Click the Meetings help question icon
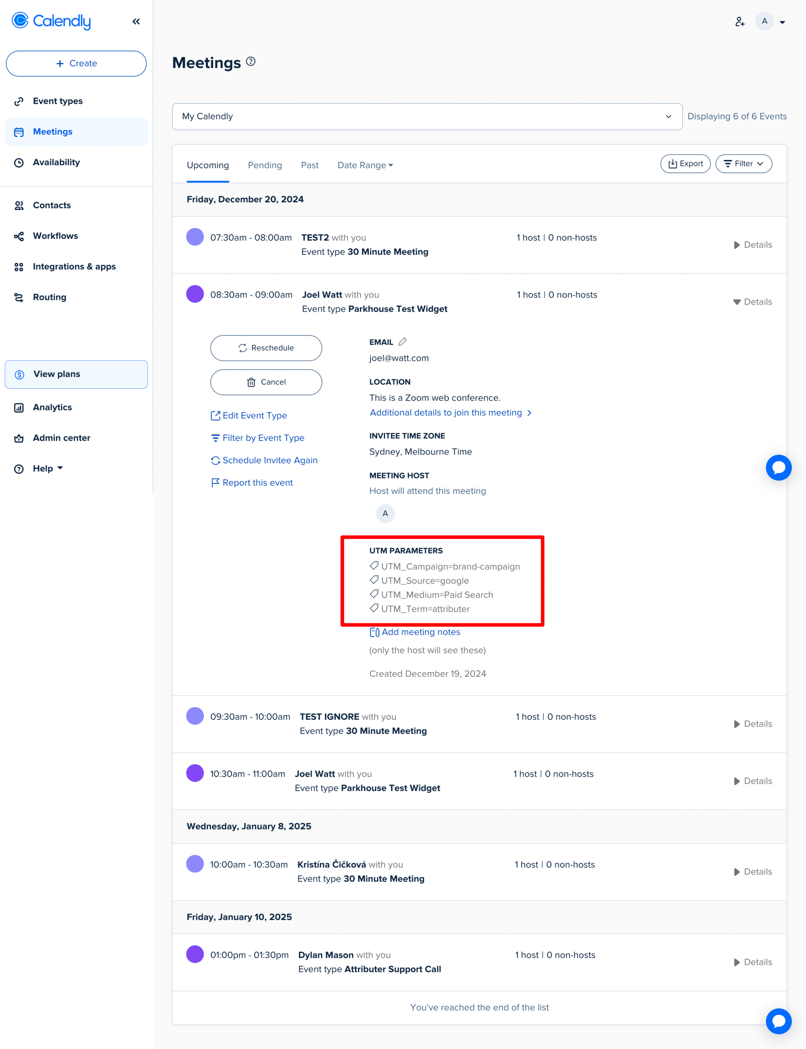The width and height of the screenshot is (806, 1049). (x=250, y=61)
